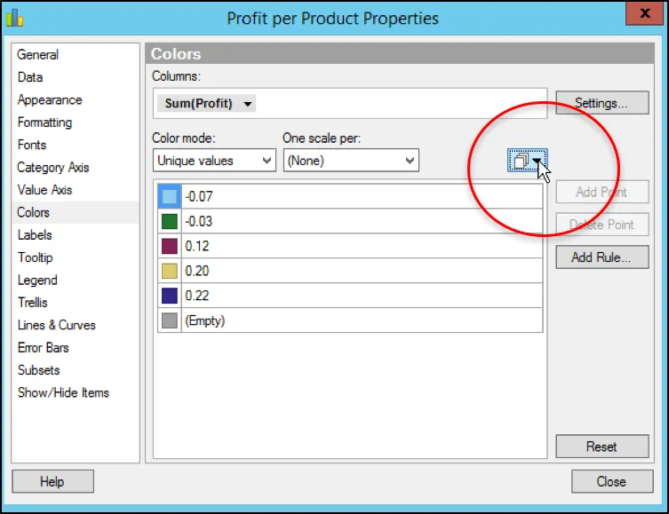Screen dimensions: 669x514
Task: Change the light blue swatch for -0.07
Action: coord(170,196)
